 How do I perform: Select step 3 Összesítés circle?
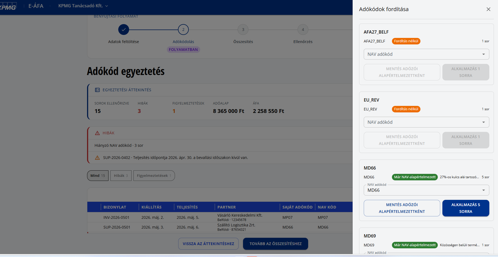coord(243,30)
